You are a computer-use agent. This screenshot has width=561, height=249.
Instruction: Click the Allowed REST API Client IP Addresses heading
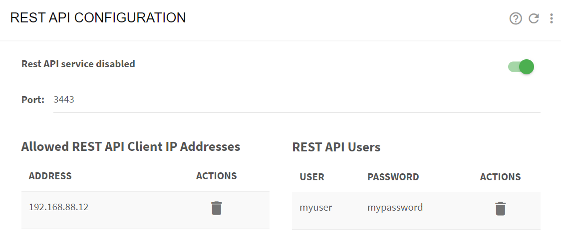pos(131,146)
